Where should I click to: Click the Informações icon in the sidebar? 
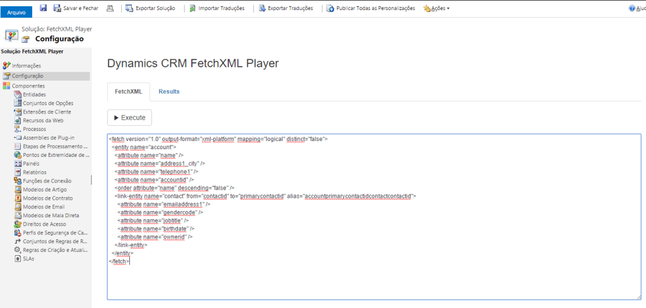coord(6,66)
